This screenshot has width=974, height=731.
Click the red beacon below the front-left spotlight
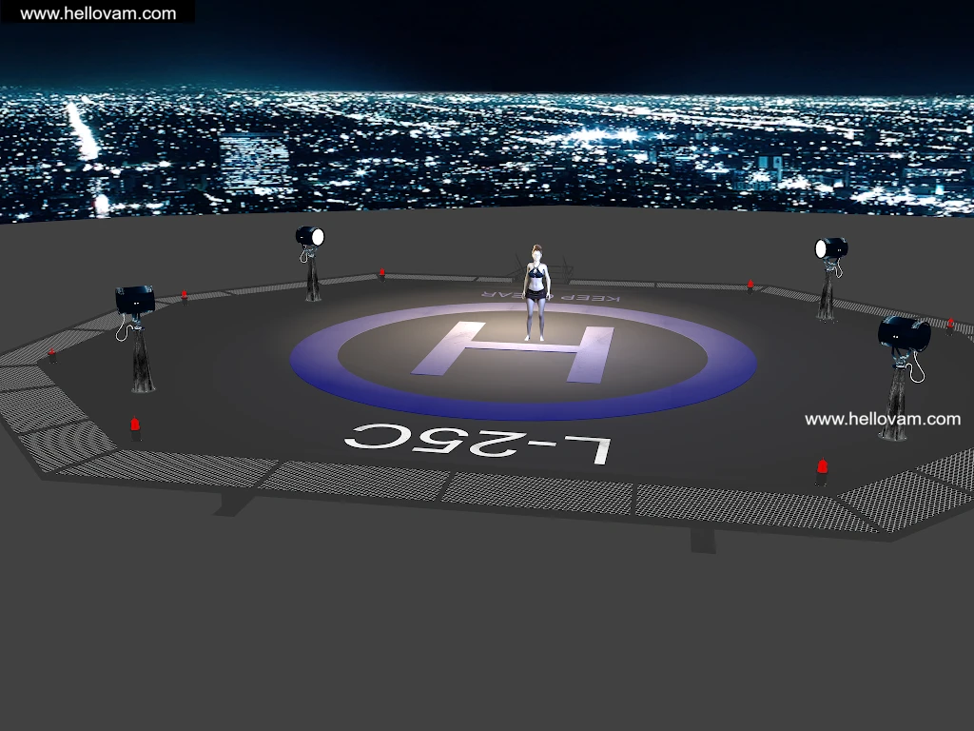(x=135, y=425)
